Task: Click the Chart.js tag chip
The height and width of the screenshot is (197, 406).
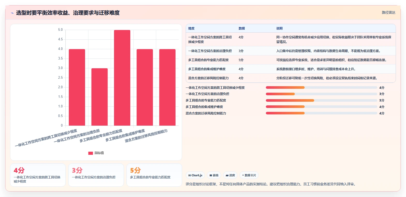Action: 195,175
